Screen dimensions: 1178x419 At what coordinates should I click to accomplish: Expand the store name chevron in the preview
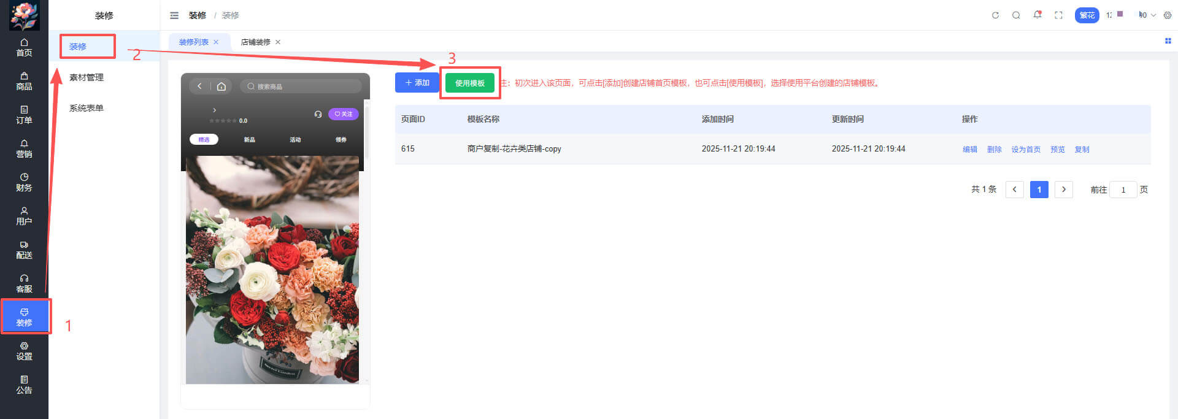click(x=214, y=110)
